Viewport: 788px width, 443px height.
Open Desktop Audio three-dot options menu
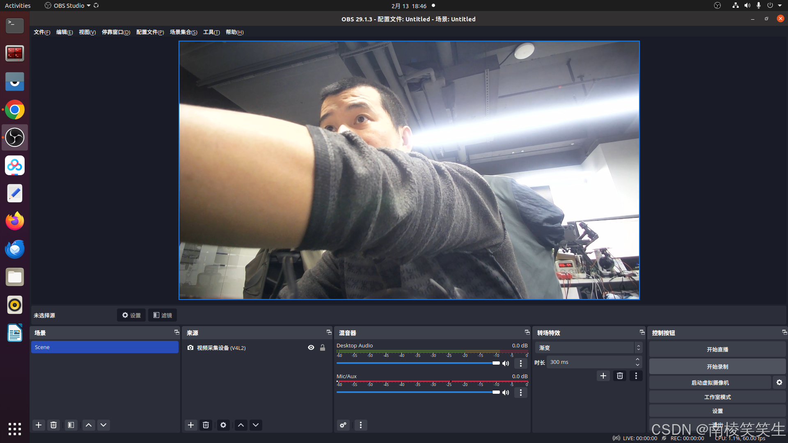coord(521,363)
